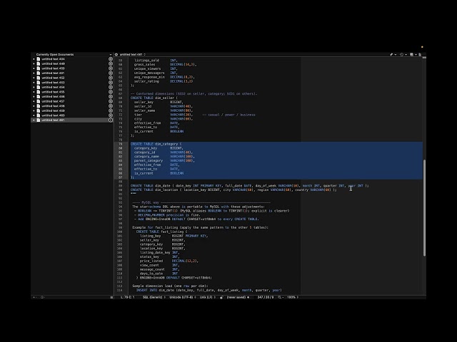This screenshot has width=457, height=342.
Task: Open the document title navigation popup
Action: (133, 54)
